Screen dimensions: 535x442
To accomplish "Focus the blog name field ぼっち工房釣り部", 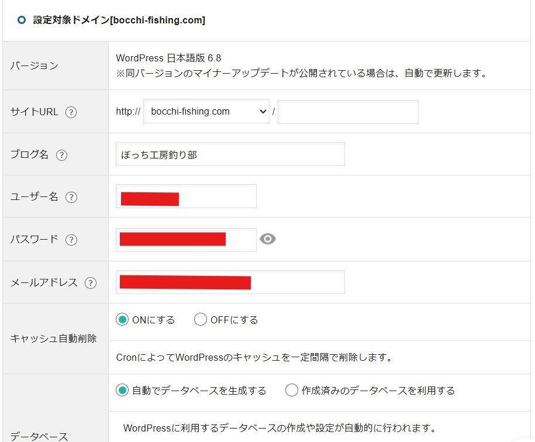I will 230,154.
